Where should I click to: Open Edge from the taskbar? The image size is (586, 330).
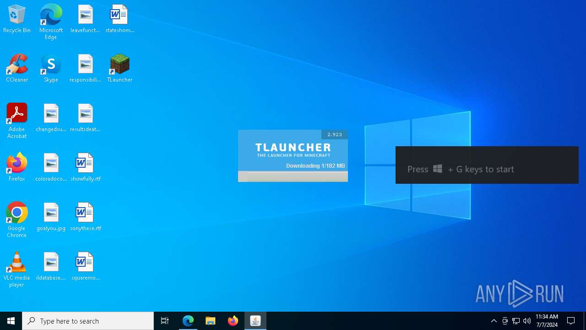click(188, 321)
